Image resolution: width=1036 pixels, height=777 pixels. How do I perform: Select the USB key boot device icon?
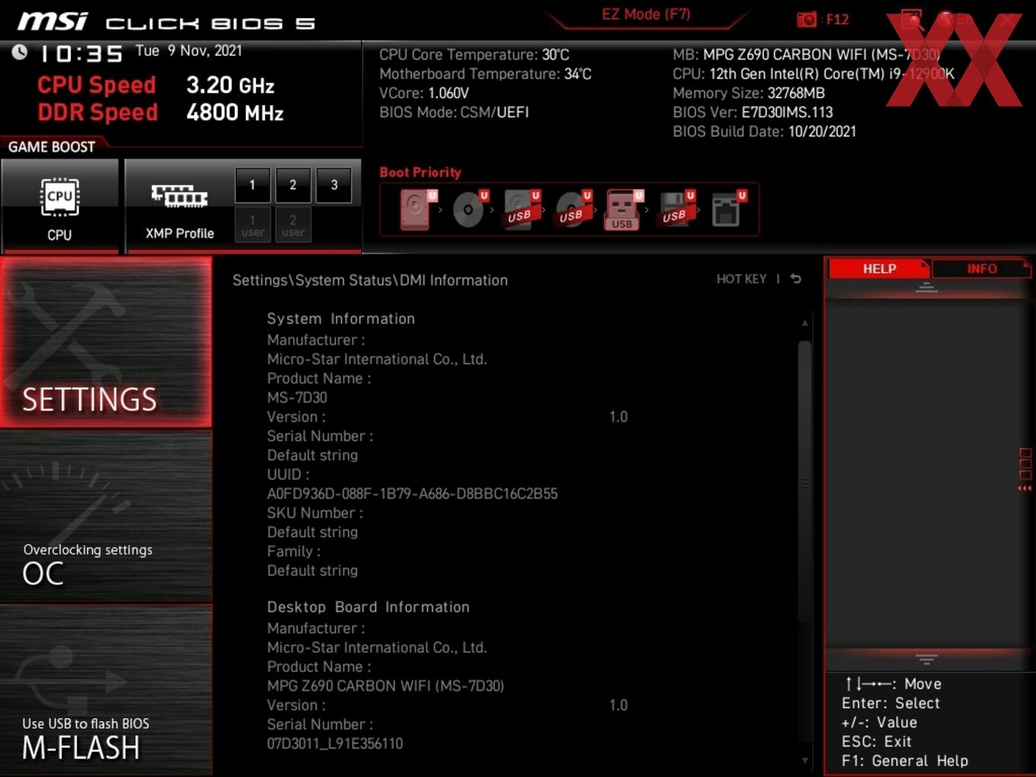[x=624, y=209]
